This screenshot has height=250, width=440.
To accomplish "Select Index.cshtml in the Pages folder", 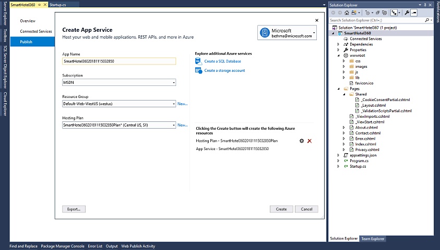I will [362, 144].
